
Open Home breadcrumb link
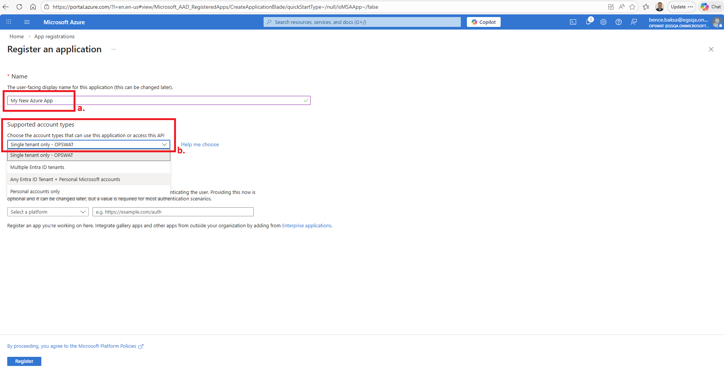coord(17,36)
